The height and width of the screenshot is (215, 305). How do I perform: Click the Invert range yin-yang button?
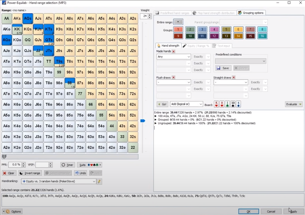tap(30, 173)
